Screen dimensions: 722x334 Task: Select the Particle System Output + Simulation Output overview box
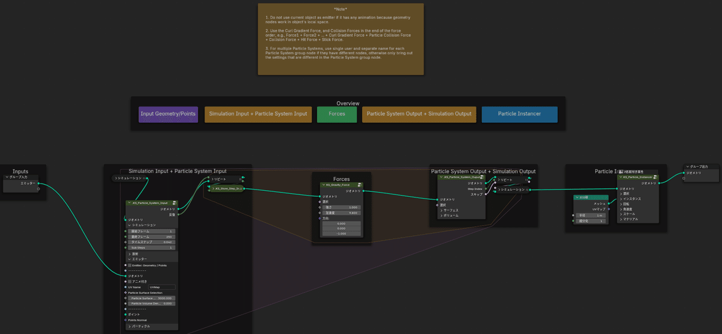click(x=419, y=114)
